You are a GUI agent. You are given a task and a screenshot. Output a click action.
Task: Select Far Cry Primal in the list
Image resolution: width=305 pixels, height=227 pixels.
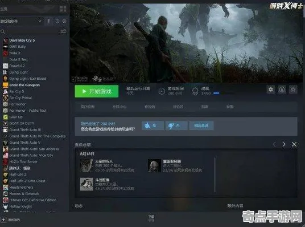pyautogui.click(x=20, y=98)
